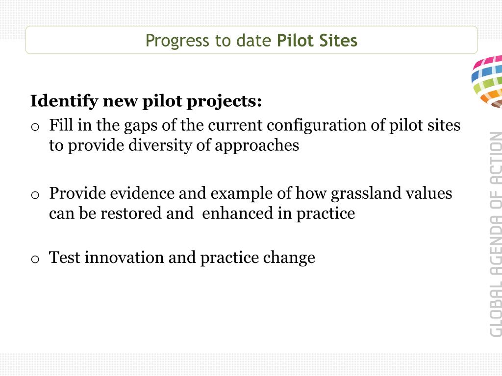Viewport: 502px width, 376px height.
Task: Select the bullet circle before "Test innovation"
Action: pyautogui.click(x=35, y=258)
